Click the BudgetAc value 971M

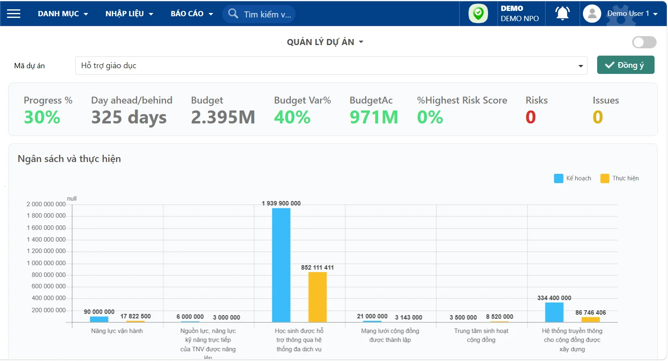[x=374, y=117]
